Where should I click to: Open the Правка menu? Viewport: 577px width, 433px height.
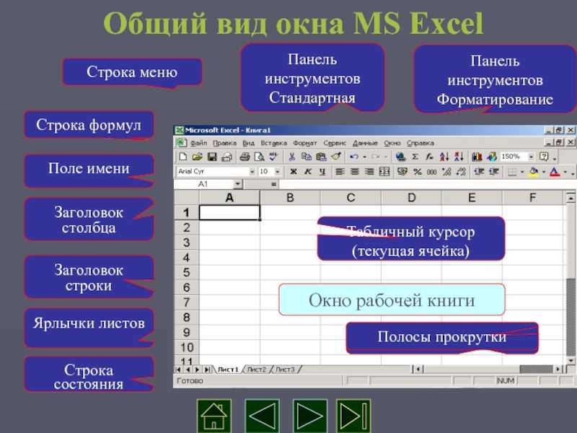pos(224,143)
